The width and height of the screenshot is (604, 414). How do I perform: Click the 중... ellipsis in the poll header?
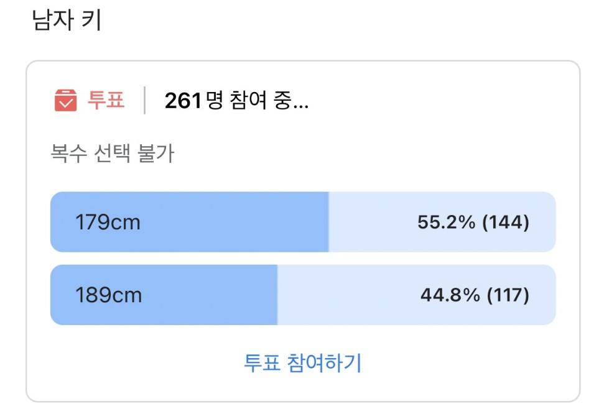pos(291,101)
